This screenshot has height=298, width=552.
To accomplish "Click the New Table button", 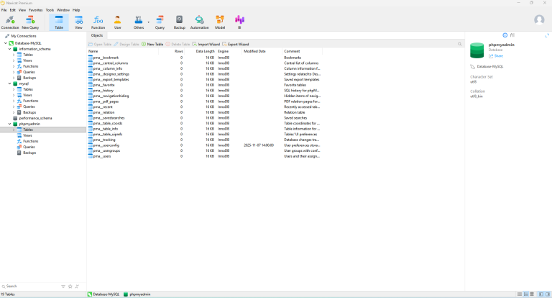I will 152,44.
